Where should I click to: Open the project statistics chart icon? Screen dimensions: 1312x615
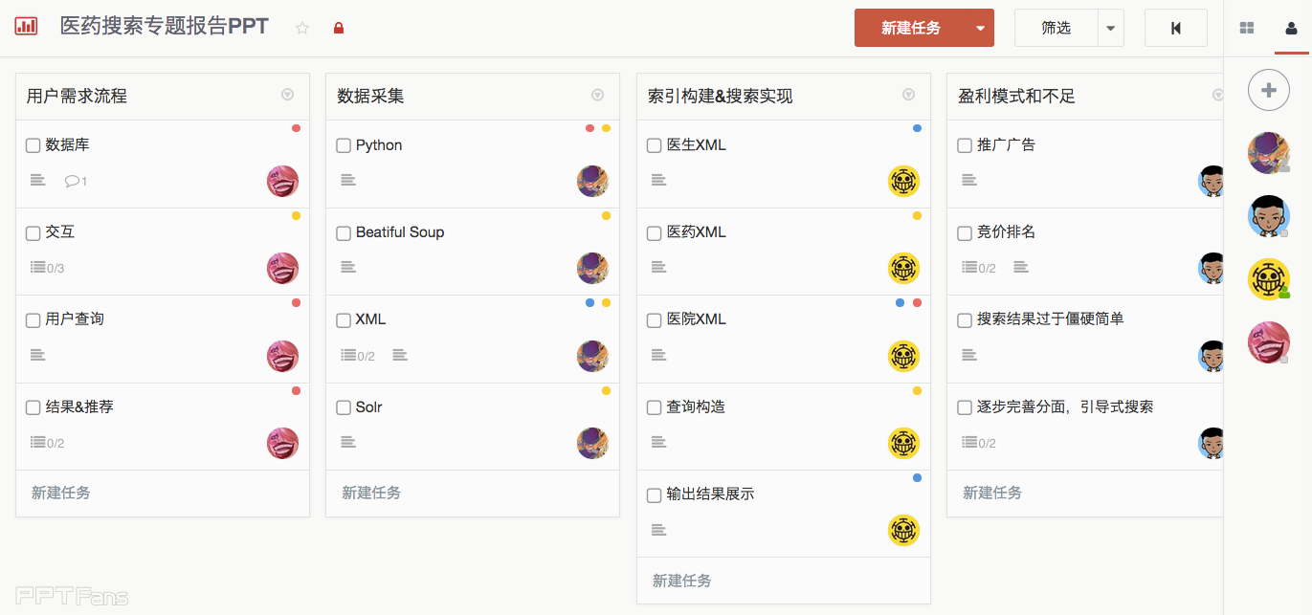point(26,27)
